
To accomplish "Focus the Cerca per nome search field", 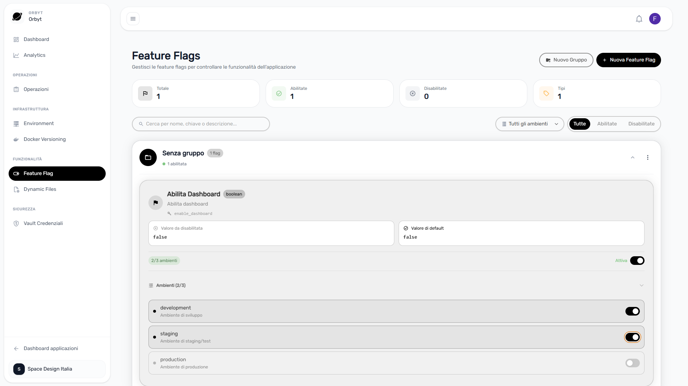I will tap(201, 124).
